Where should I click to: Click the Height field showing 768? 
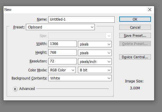(x=63, y=53)
